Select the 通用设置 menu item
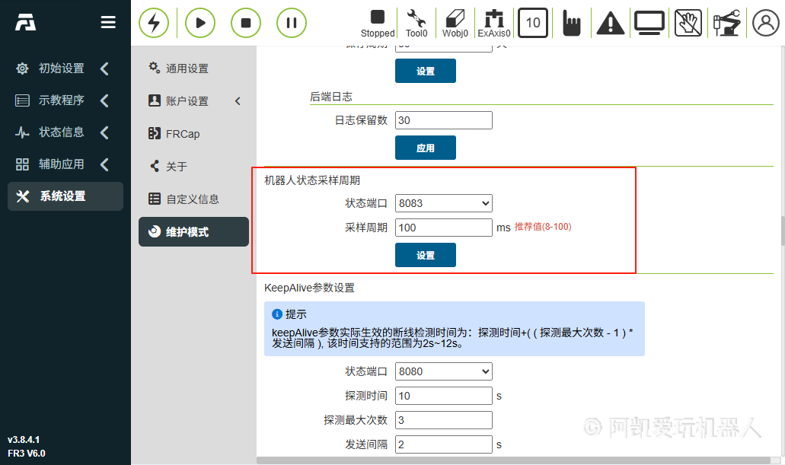The height and width of the screenshot is (465, 785). [x=187, y=68]
